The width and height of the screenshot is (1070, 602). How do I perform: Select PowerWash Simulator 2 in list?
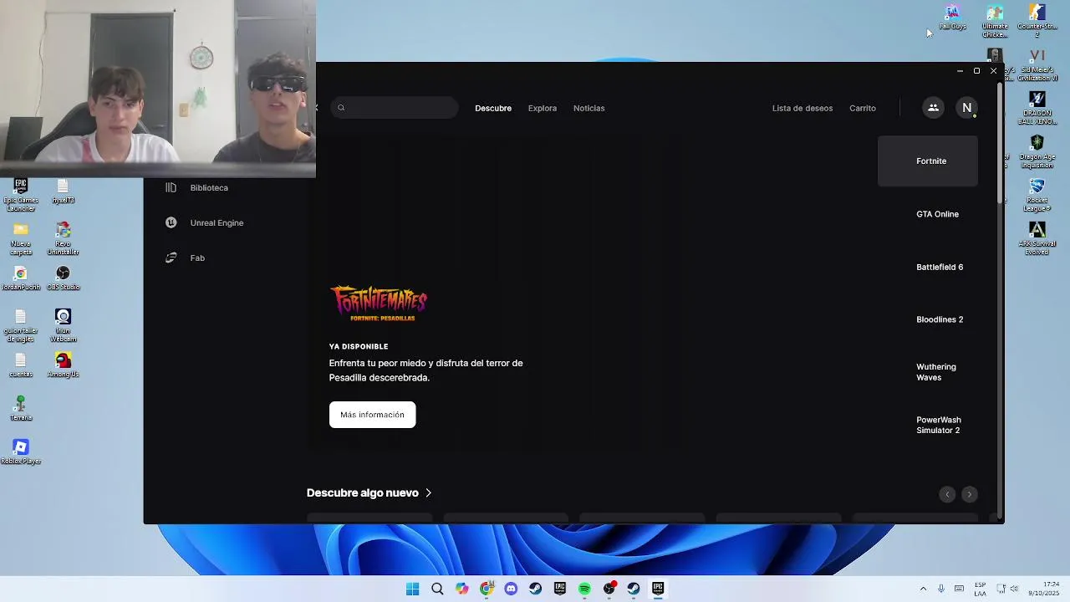coord(928,425)
